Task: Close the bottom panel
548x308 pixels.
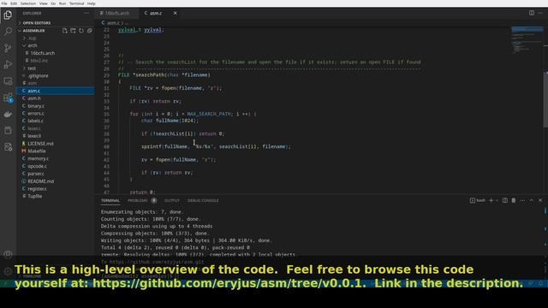Action: [540, 200]
